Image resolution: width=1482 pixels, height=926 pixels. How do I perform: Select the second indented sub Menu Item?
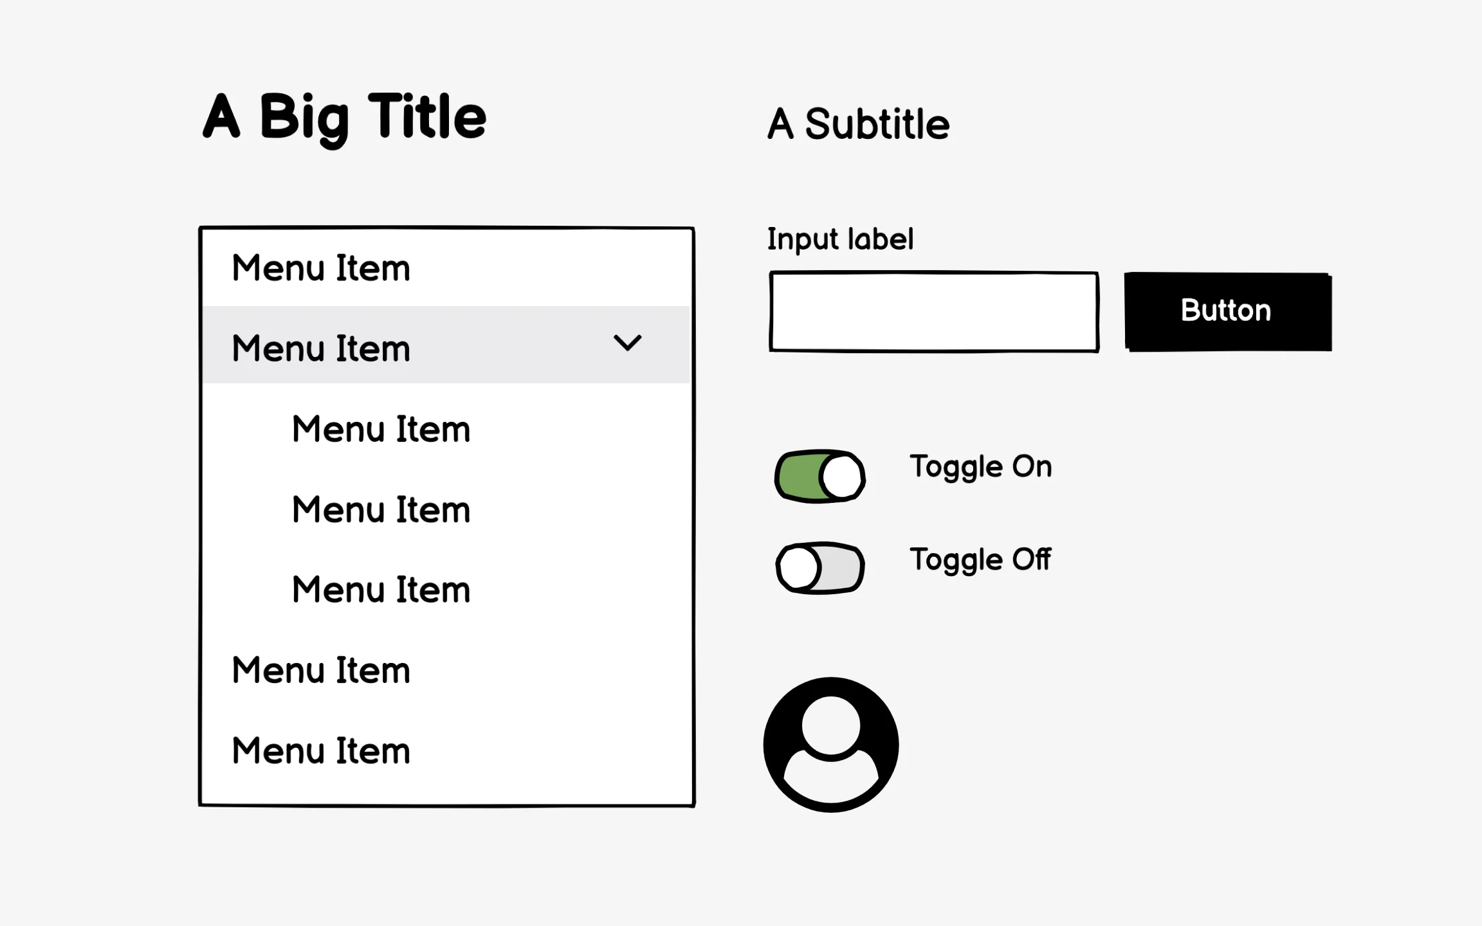click(381, 509)
